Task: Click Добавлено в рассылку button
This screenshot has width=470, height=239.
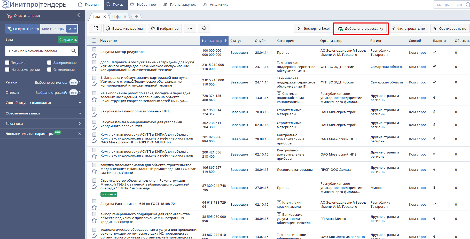Action: pyautogui.click(x=361, y=28)
